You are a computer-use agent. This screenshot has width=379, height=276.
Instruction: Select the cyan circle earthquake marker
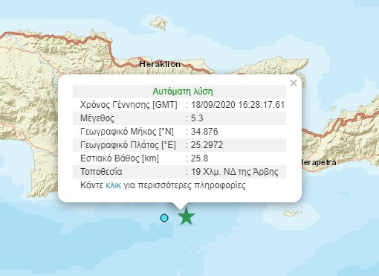(x=164, y=218)
